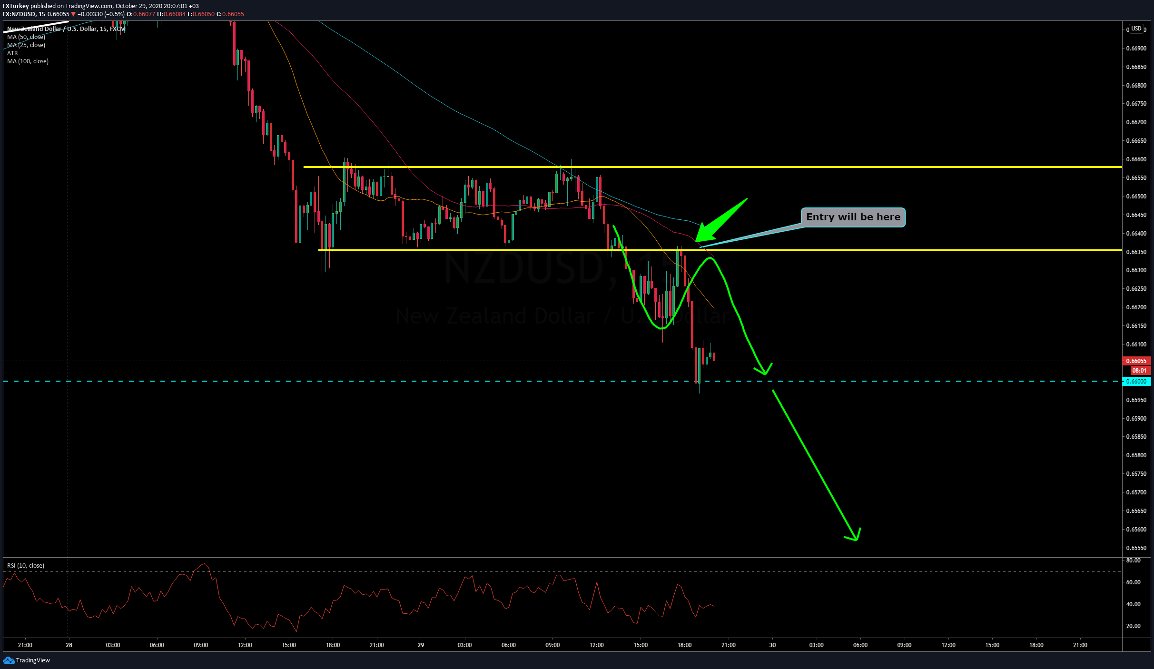Screen dimensions: 1154x669
Task: Click the date label 30 on time axis
Action: point(772,645)
